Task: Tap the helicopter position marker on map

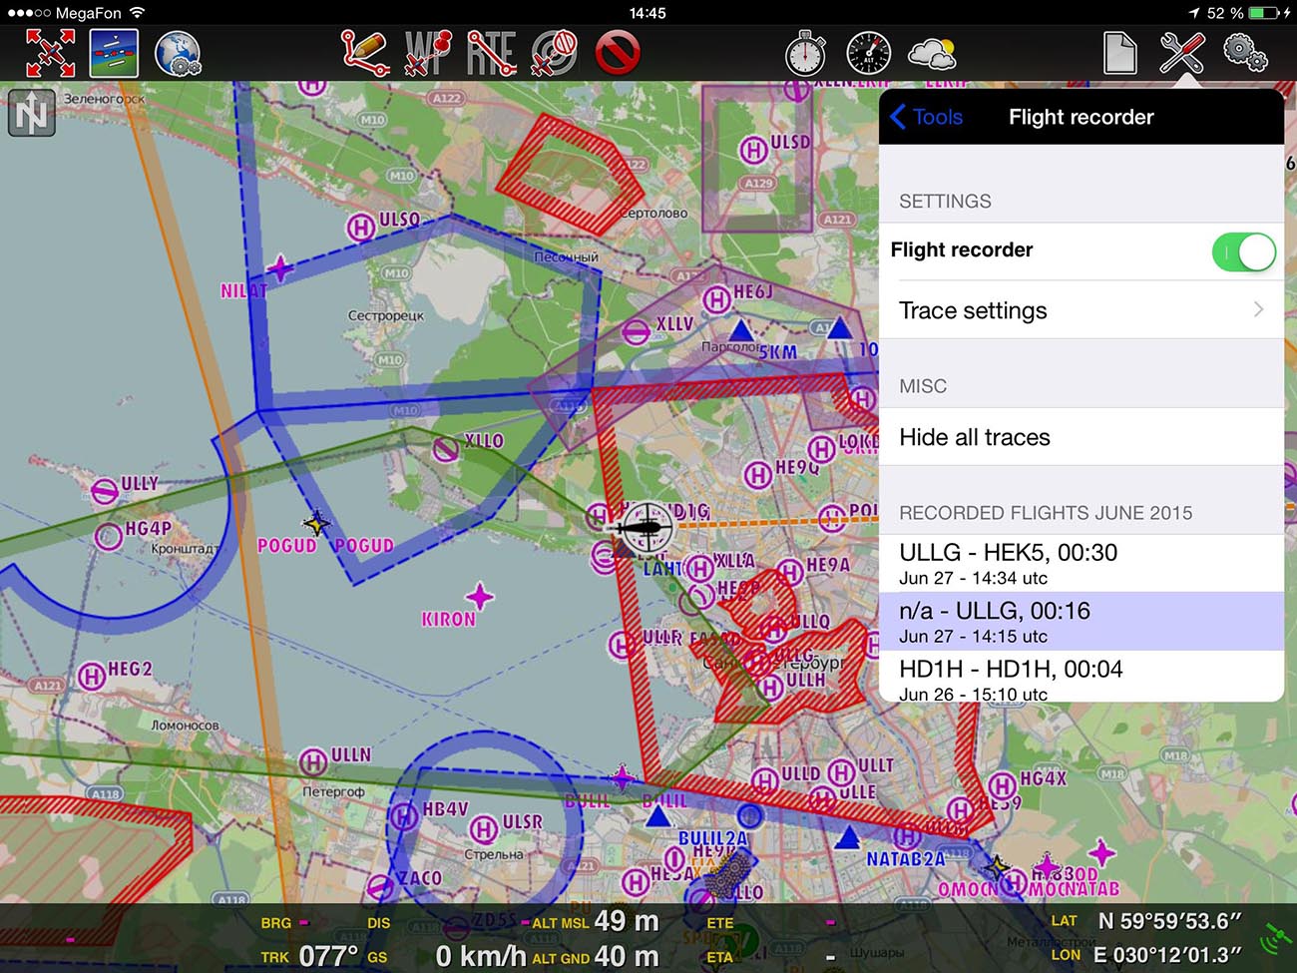Action: click(x=644, y=527)
